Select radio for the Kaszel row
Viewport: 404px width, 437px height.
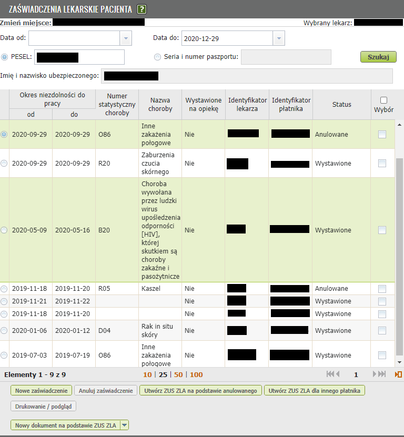4,289
